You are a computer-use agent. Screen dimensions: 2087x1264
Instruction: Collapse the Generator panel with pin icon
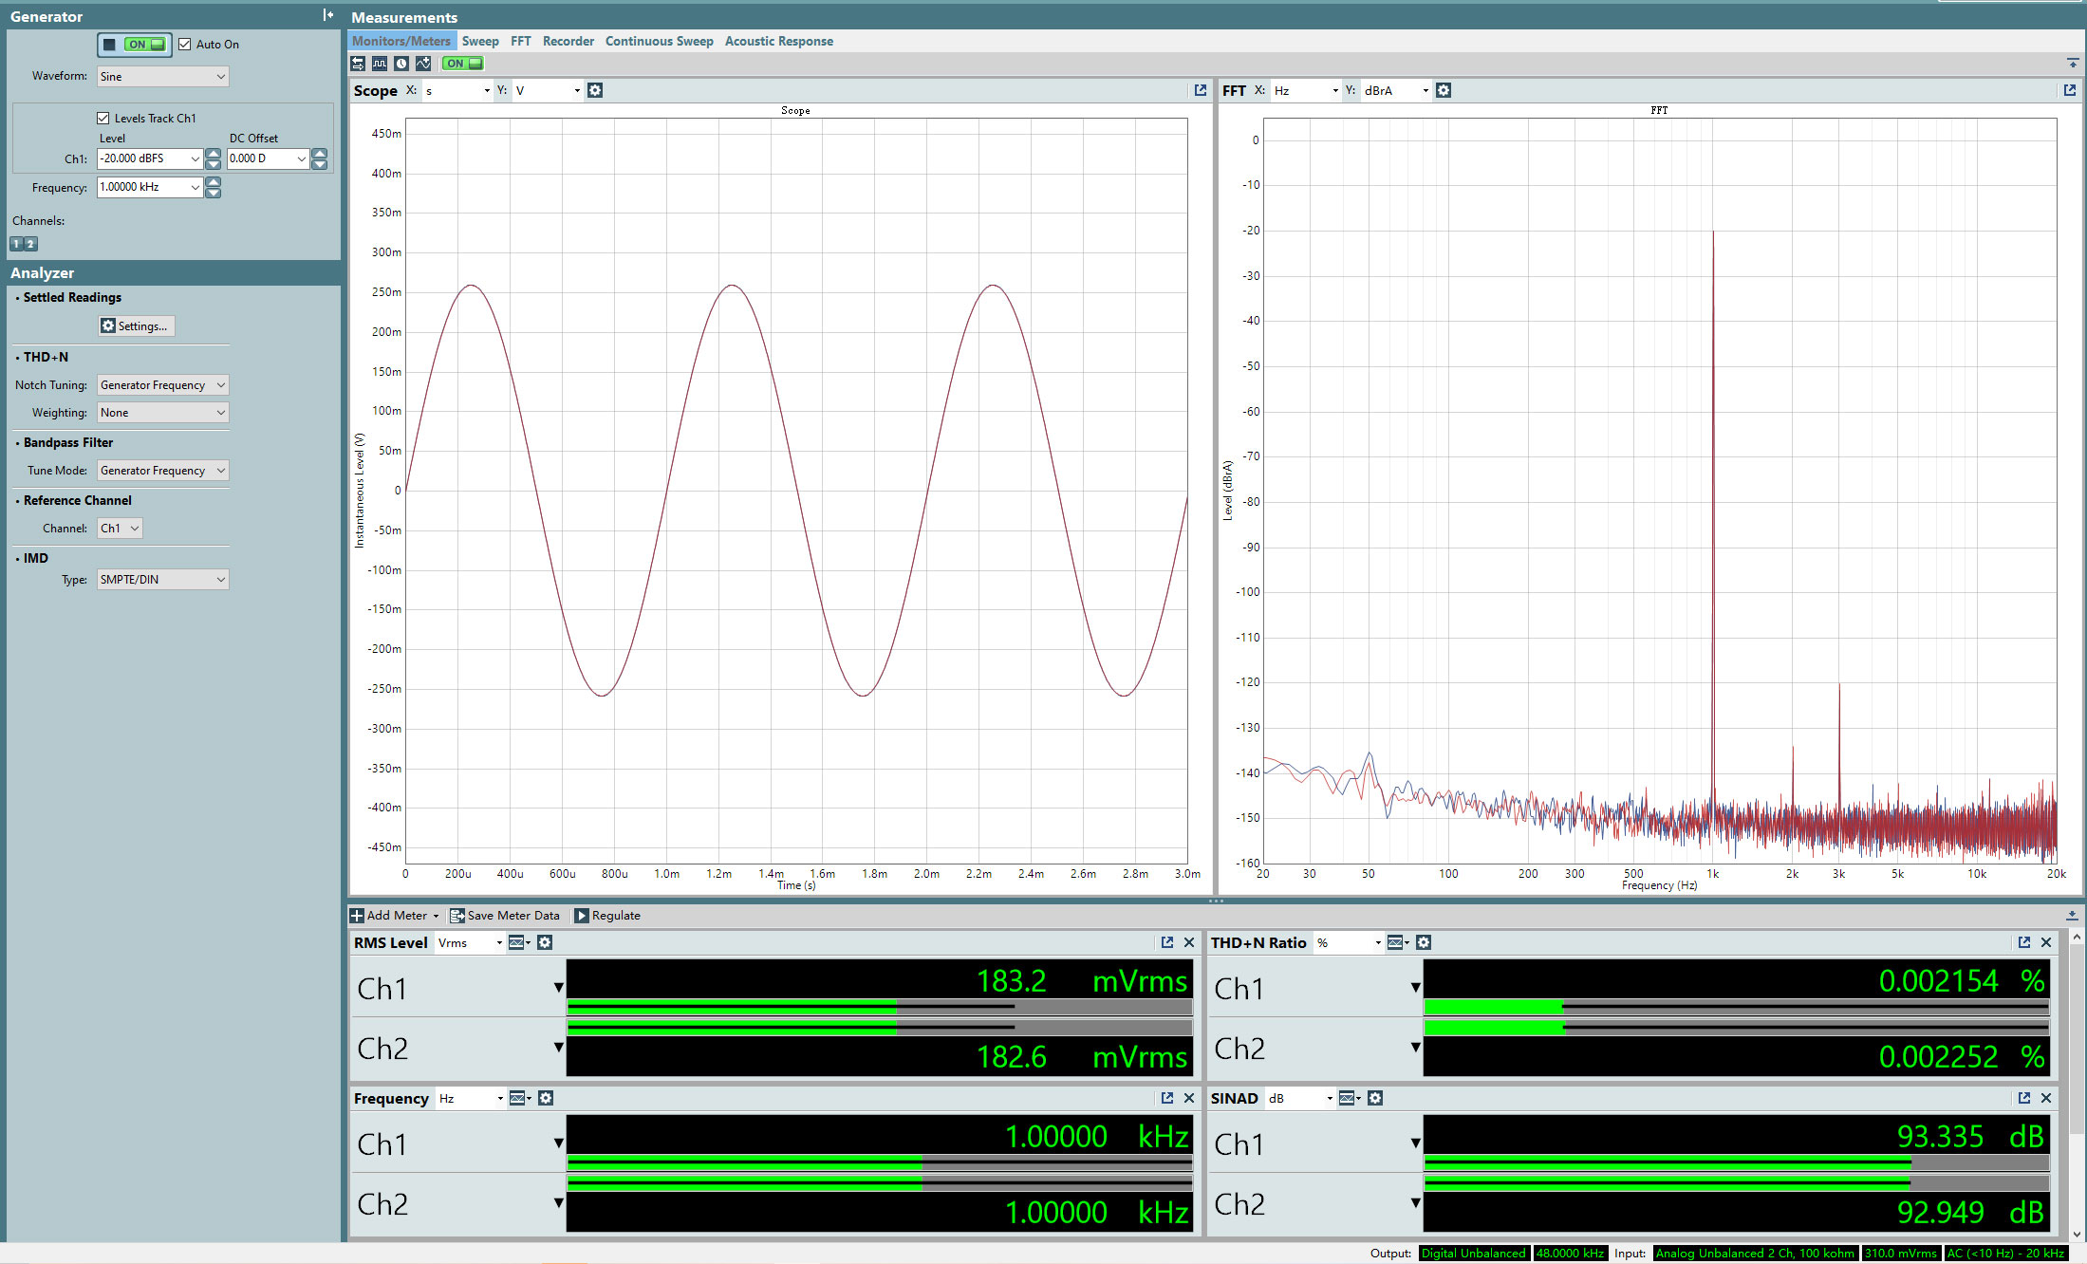(327, 14)
